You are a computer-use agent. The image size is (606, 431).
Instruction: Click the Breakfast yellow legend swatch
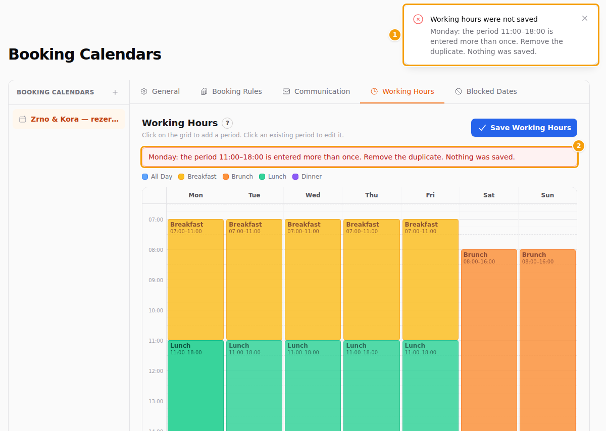coord(181,177)
